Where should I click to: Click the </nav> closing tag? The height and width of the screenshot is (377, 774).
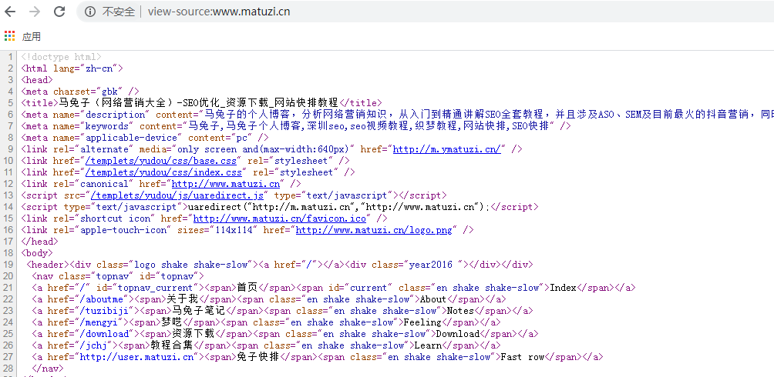(47, 368)
